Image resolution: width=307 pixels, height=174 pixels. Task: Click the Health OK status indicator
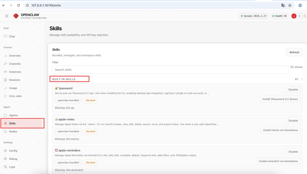click(x=279, y=16)
